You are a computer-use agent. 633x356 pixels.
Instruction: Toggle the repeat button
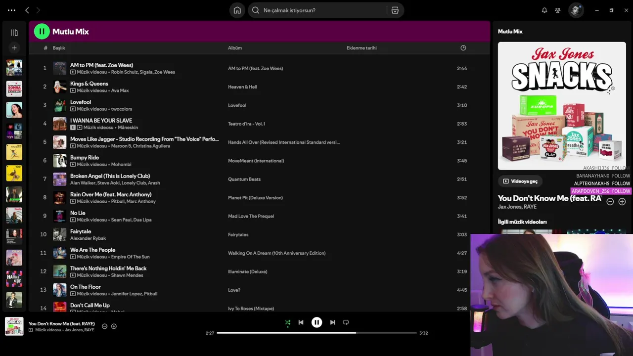pyautogui.click(x=346, y=322)
